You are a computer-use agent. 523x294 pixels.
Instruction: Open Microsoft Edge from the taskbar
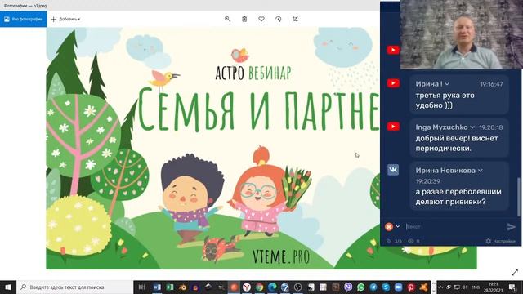point(272,287)
